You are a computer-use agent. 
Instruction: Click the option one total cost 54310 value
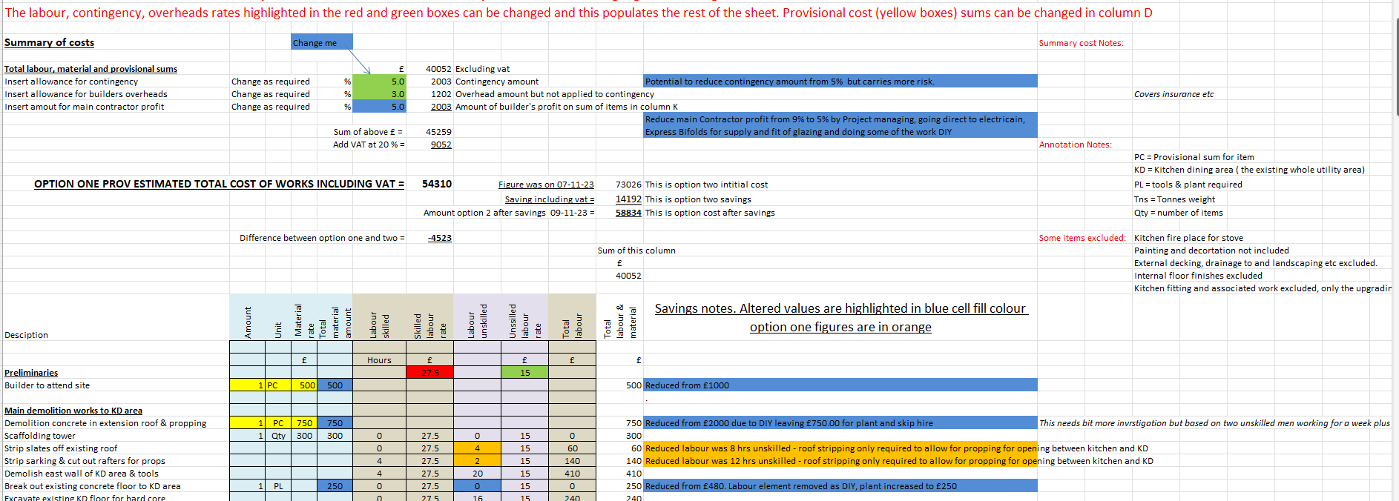tap(436, 184)
